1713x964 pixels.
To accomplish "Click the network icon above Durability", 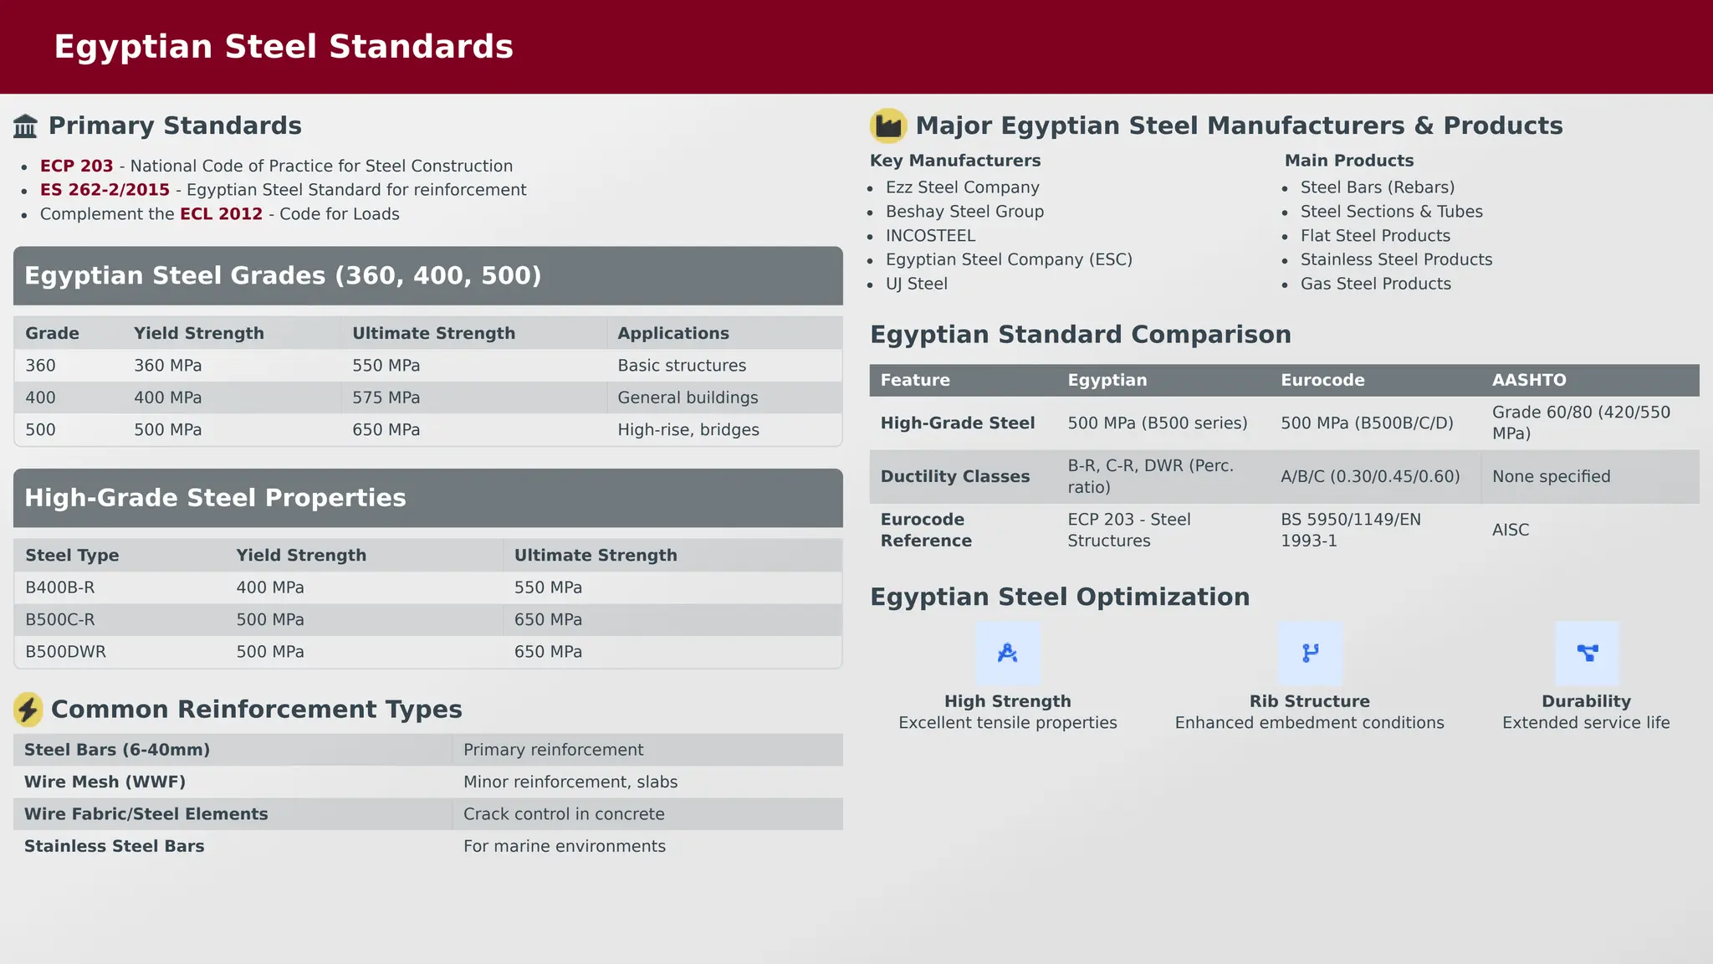I will point(1587,654).
